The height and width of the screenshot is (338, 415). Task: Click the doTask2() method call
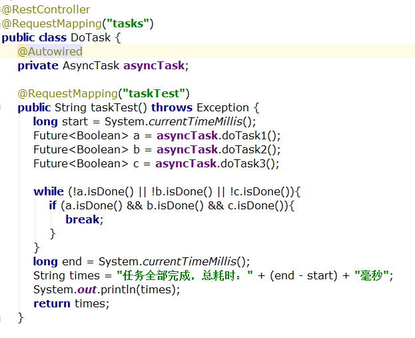point(249,149)
